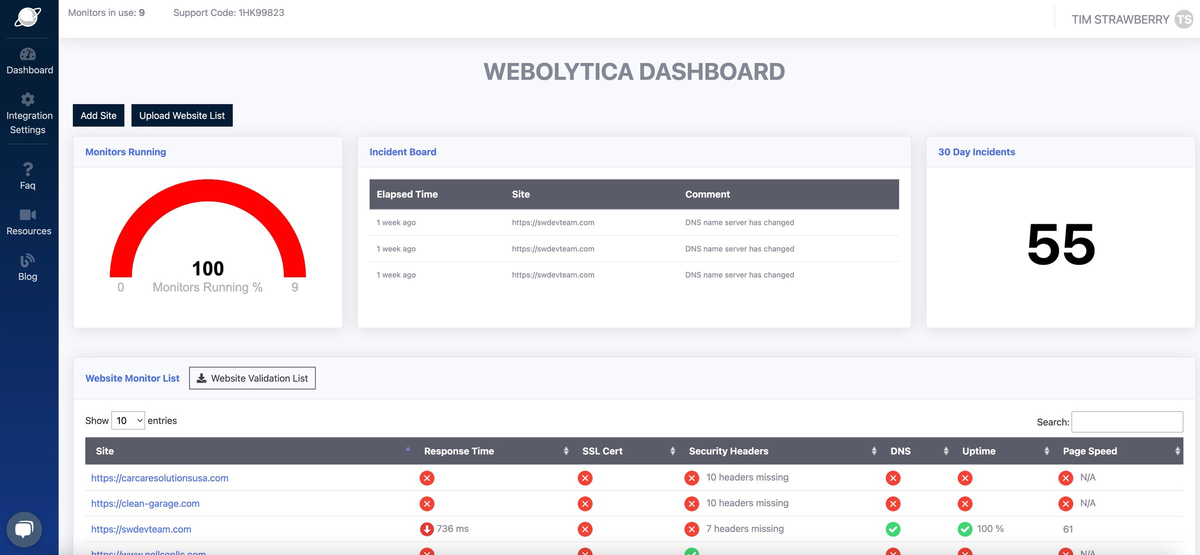1200x555 pixels.
Task: Click swdevteam page speed score 61
Action: 1068,529
